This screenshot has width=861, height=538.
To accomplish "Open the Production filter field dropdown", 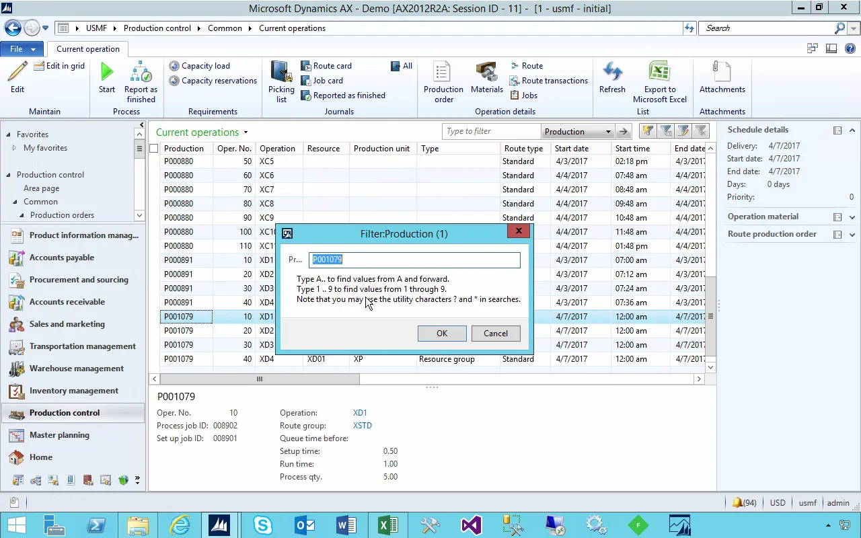I will [608, 132].
